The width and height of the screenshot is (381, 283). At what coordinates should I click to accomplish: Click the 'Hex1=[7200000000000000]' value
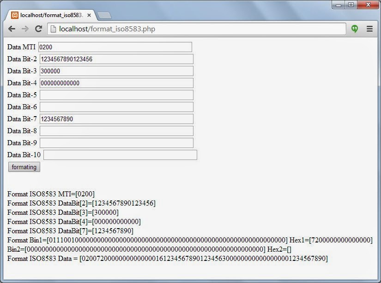tap(331, 240)
